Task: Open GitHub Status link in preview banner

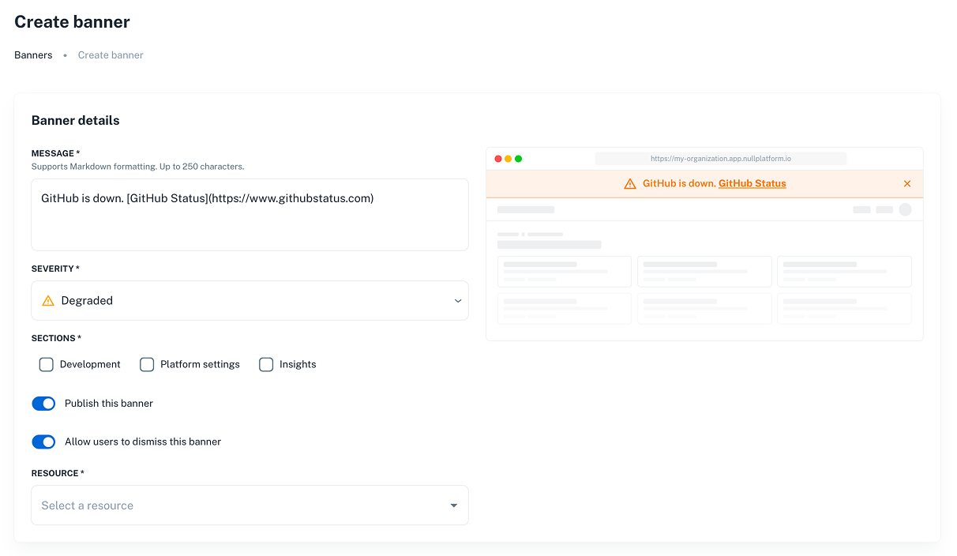Action: (x=752, y=183)
